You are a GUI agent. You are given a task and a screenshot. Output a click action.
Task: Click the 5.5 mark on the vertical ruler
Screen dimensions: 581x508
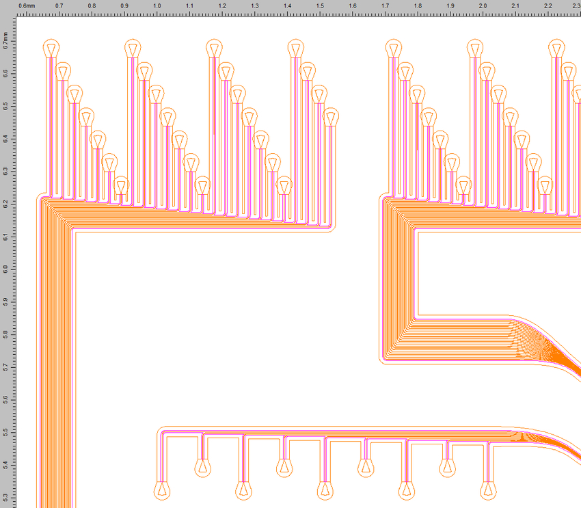coord(5,432)
